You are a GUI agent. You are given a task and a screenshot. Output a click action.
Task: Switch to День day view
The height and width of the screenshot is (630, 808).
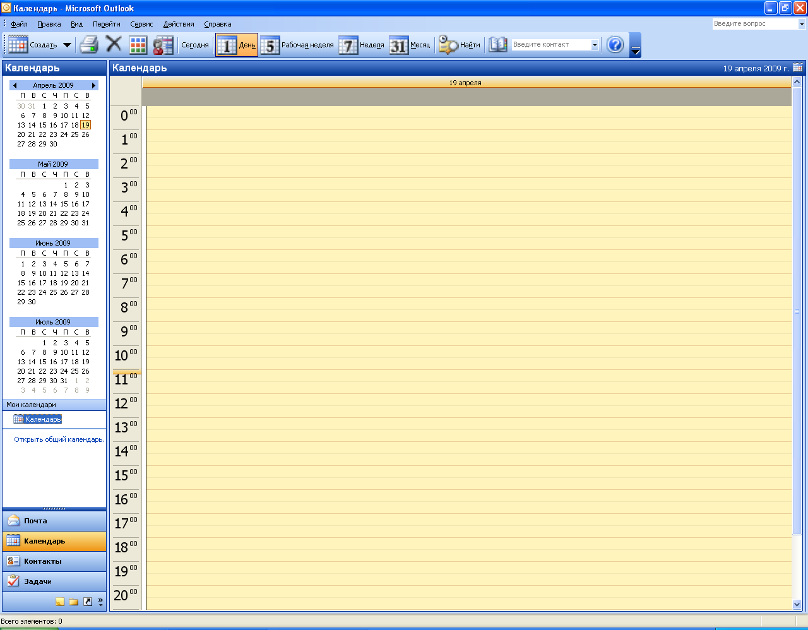tap(237, 45)
